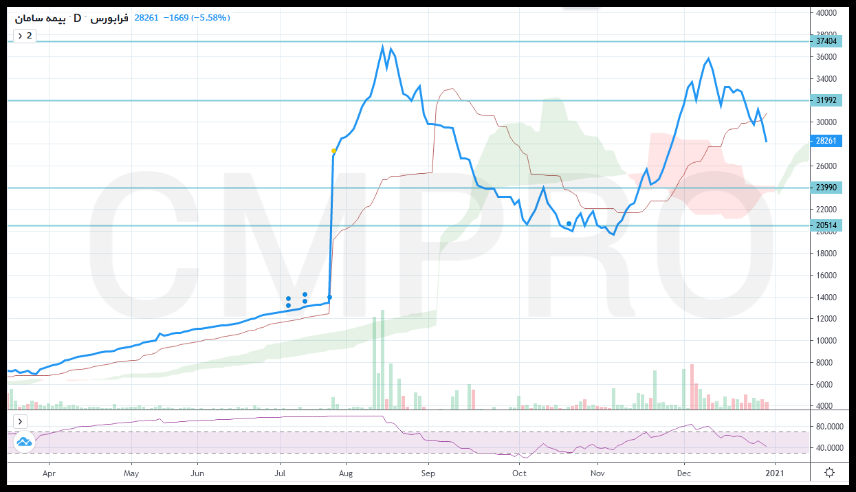
Task: Click the 22000 price scale label
Action: [x=826, y=210]
